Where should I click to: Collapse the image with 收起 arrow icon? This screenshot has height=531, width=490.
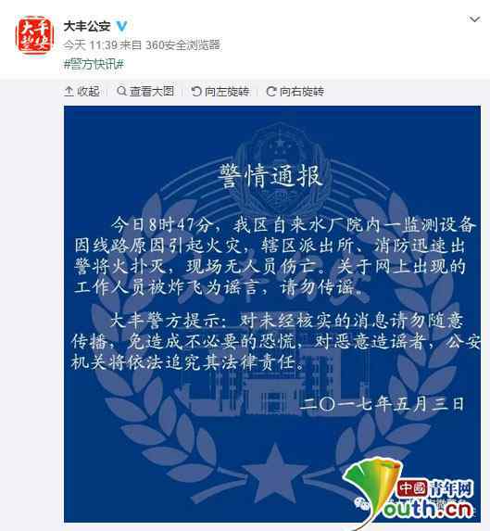point(69,91)
